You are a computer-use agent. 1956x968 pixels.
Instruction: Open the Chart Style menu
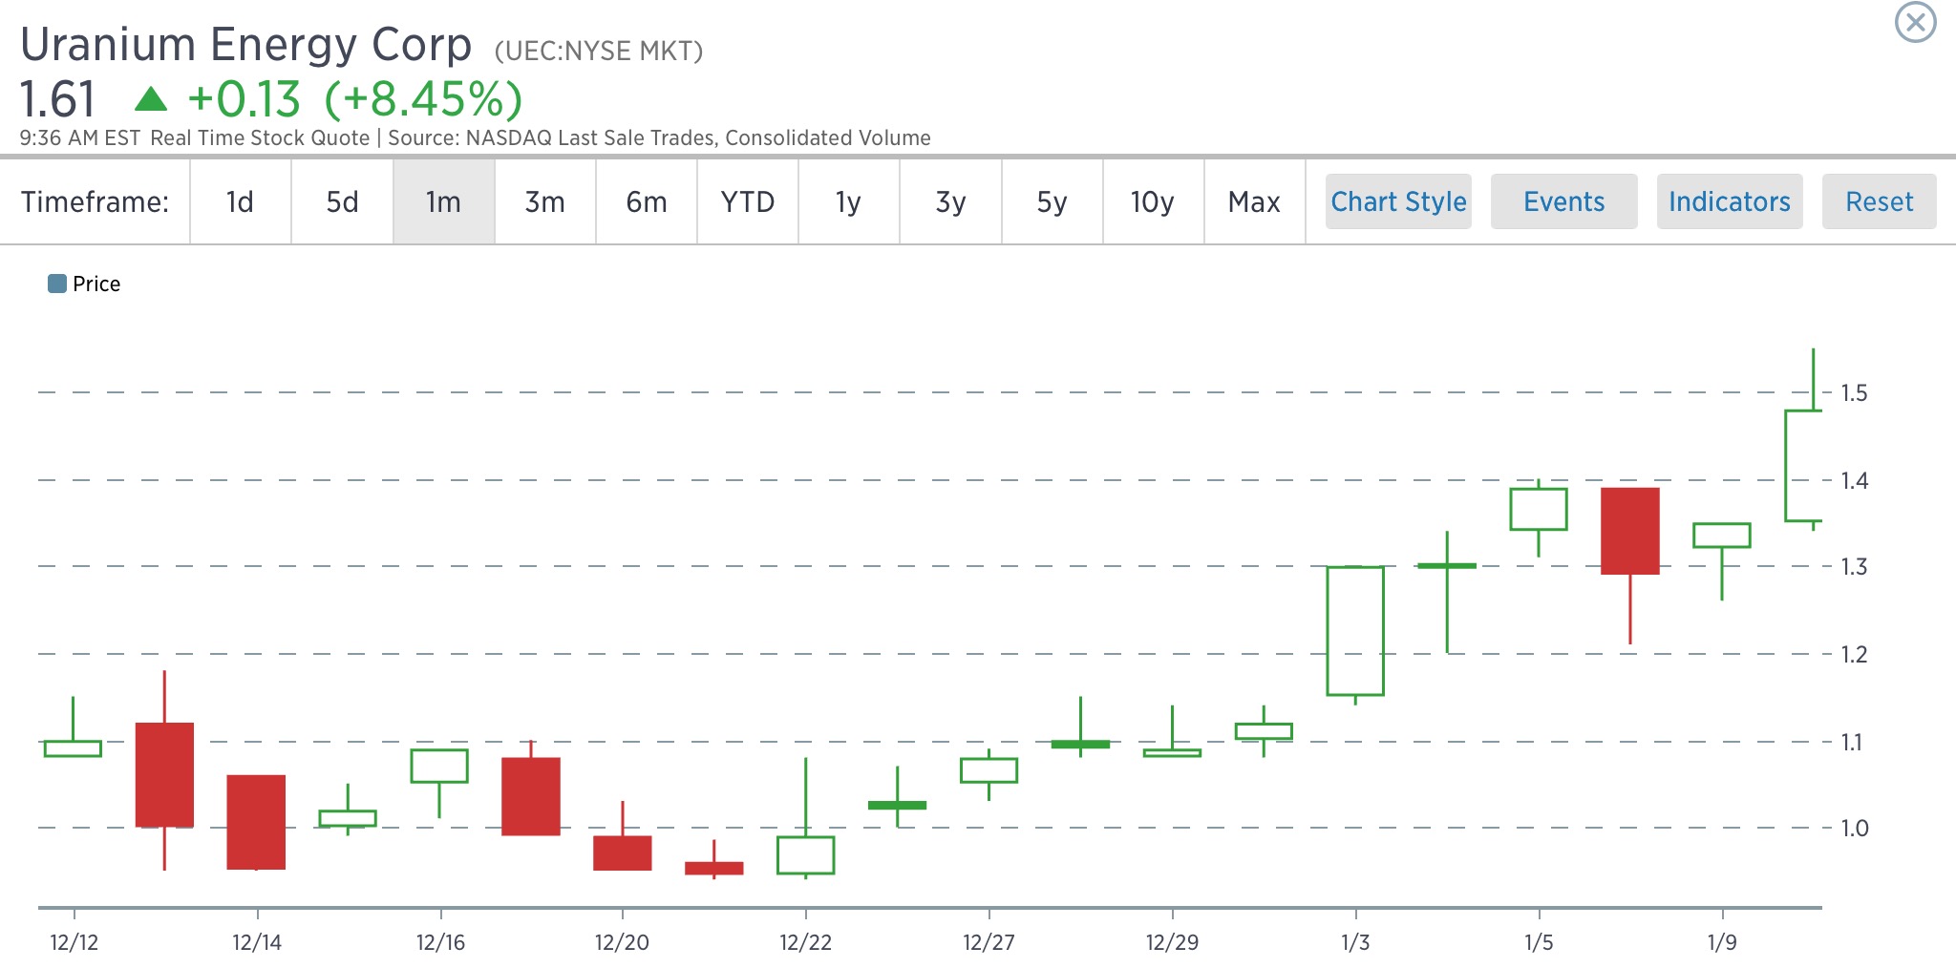pos(1398,201)
